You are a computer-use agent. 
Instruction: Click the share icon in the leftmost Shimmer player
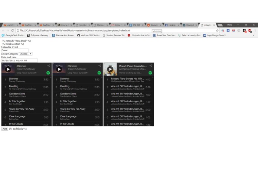tap(49, 66)
